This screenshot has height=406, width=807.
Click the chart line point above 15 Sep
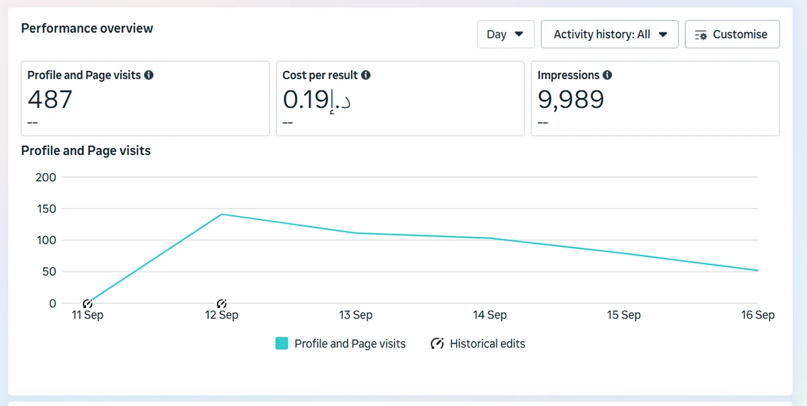pyautogui.click(x=623, y=253)
